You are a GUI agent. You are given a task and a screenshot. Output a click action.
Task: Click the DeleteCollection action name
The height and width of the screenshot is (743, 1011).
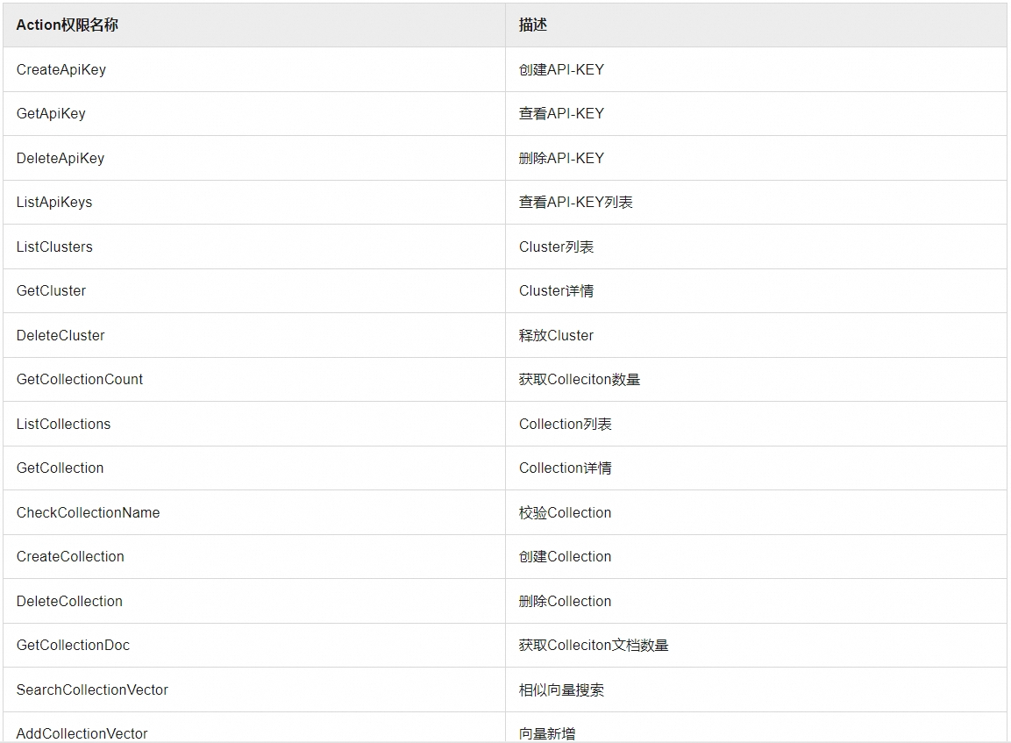70,601
